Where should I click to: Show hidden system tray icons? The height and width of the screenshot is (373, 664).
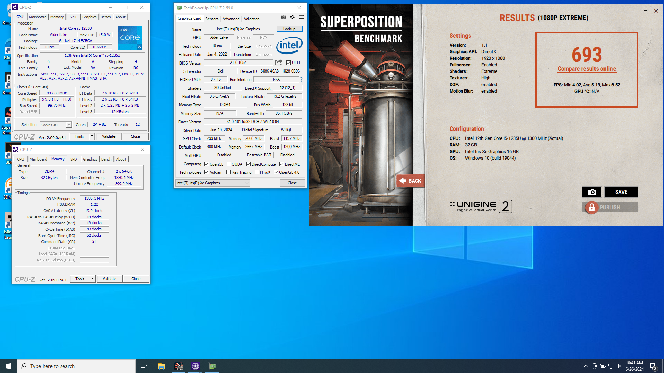(586, 366)
